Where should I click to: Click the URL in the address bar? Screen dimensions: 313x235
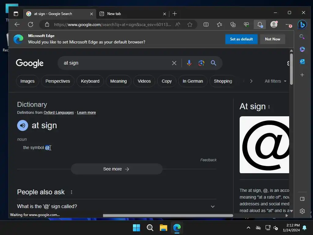(112, 24)
